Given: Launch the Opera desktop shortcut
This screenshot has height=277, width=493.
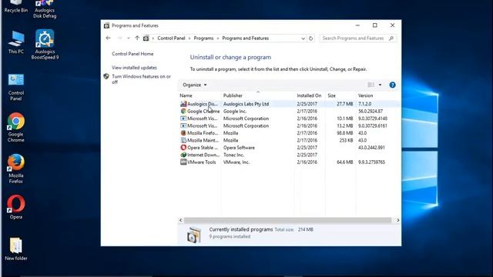Looking at the screenshot, I should (15, 207).
